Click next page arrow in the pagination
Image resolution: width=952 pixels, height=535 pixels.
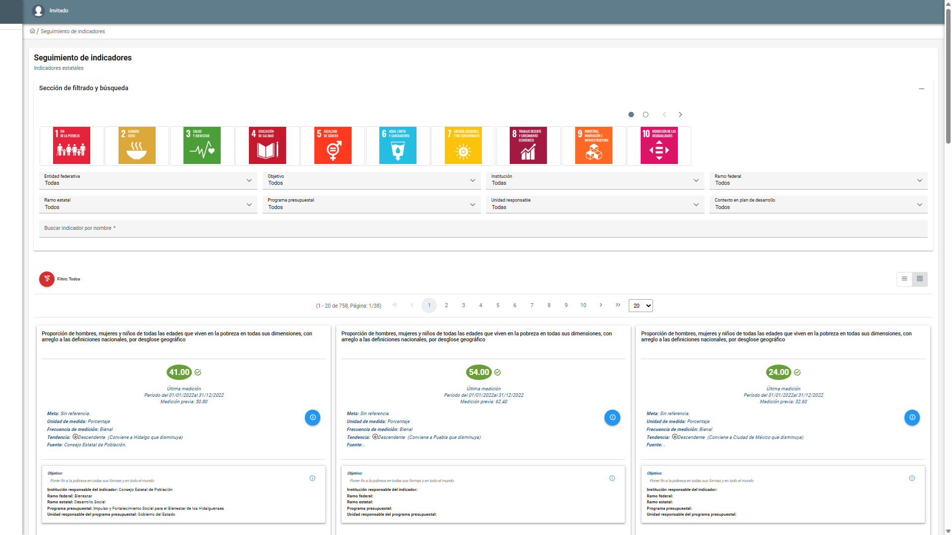[x=600, y=305]
